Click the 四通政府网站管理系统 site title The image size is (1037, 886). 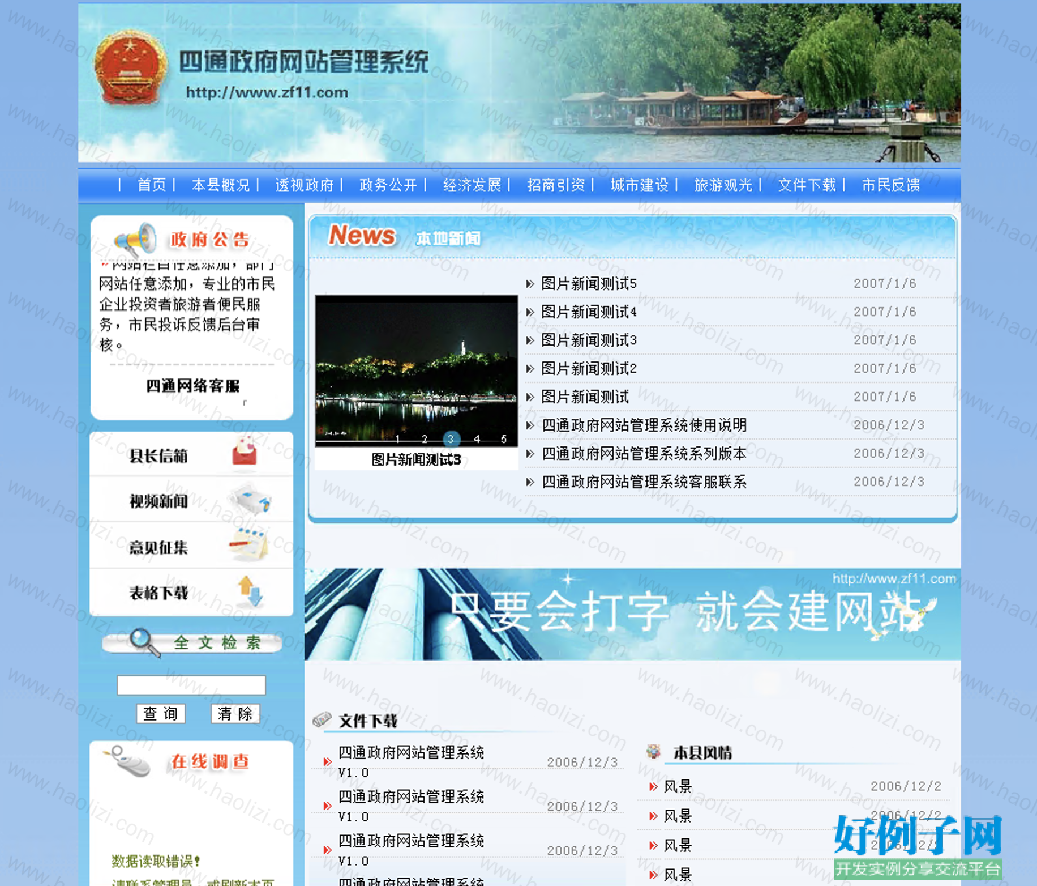click(x=304, y=62)
